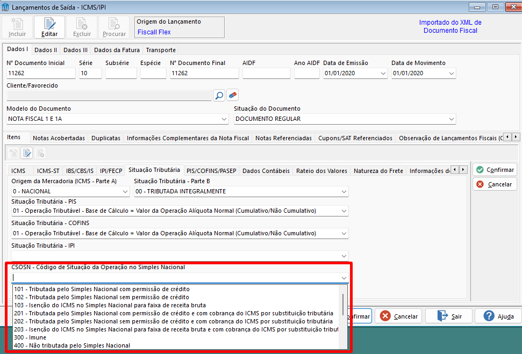Switch to the IBS/CBS/IS sub-tab
The width and height of the screenshot is (522, 354).
tap(80, 171)
